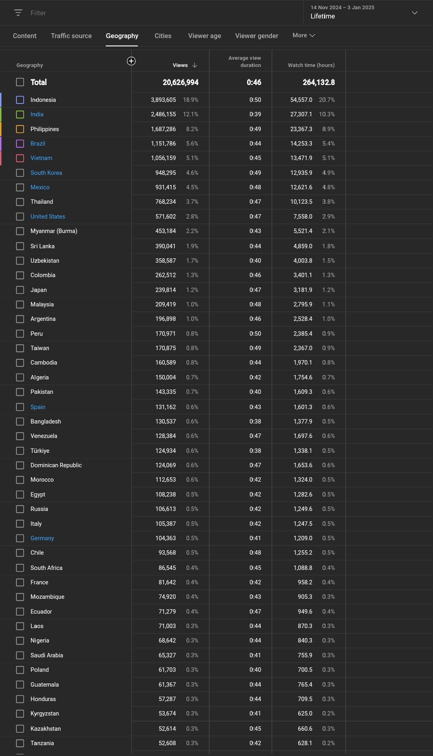Open the South Korea link
Viewport: 433px width, 756px height.
(46, 173)
